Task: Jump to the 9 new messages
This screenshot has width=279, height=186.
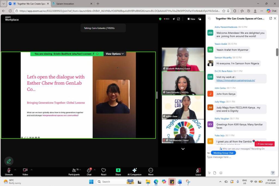Action: 264,144
